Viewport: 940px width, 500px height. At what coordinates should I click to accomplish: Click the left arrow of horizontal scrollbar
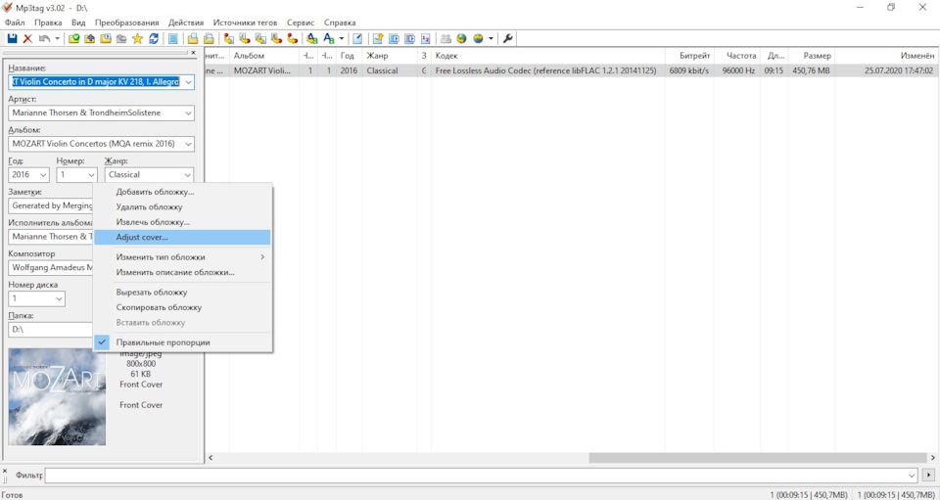211,458
